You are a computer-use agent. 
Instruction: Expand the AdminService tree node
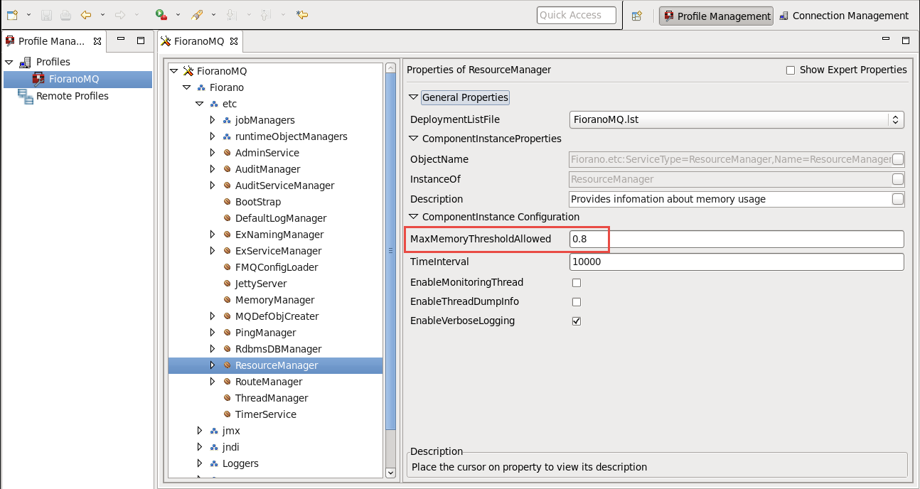coord(212,153)
